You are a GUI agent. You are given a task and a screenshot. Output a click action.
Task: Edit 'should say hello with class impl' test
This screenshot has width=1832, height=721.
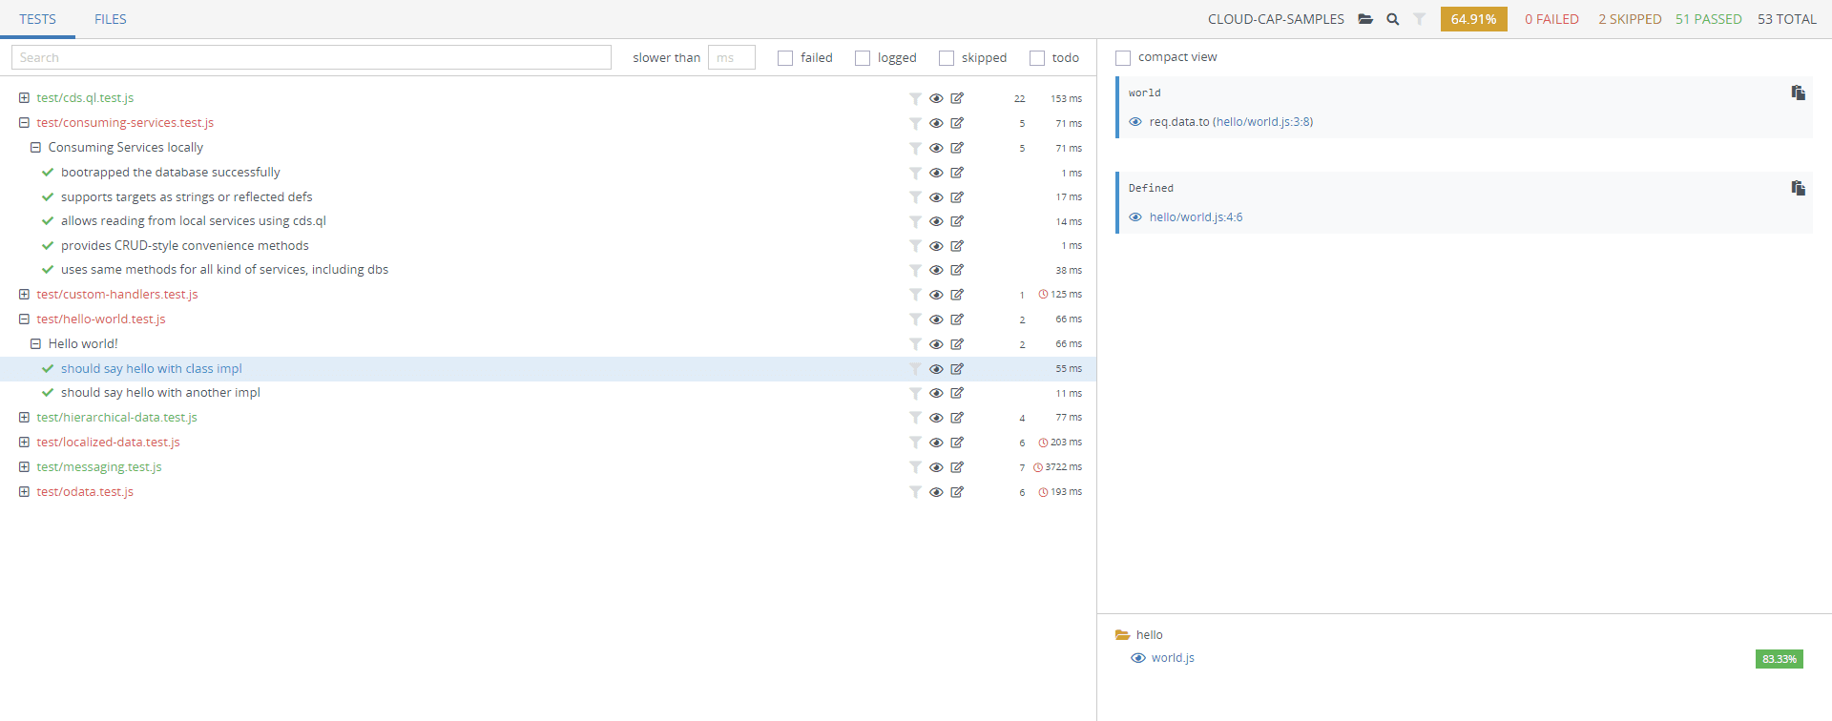point(957,369)
